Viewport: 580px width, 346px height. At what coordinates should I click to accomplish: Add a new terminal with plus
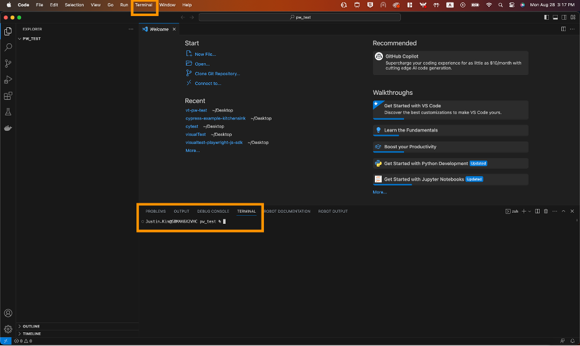pyautogui.click(x=524, y=211)
